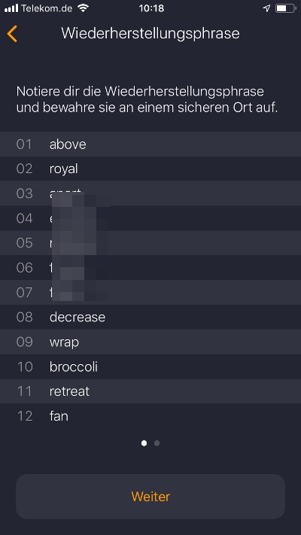
Task: Tap the cellular signal bars icon
Action: (x=11, y=8)
